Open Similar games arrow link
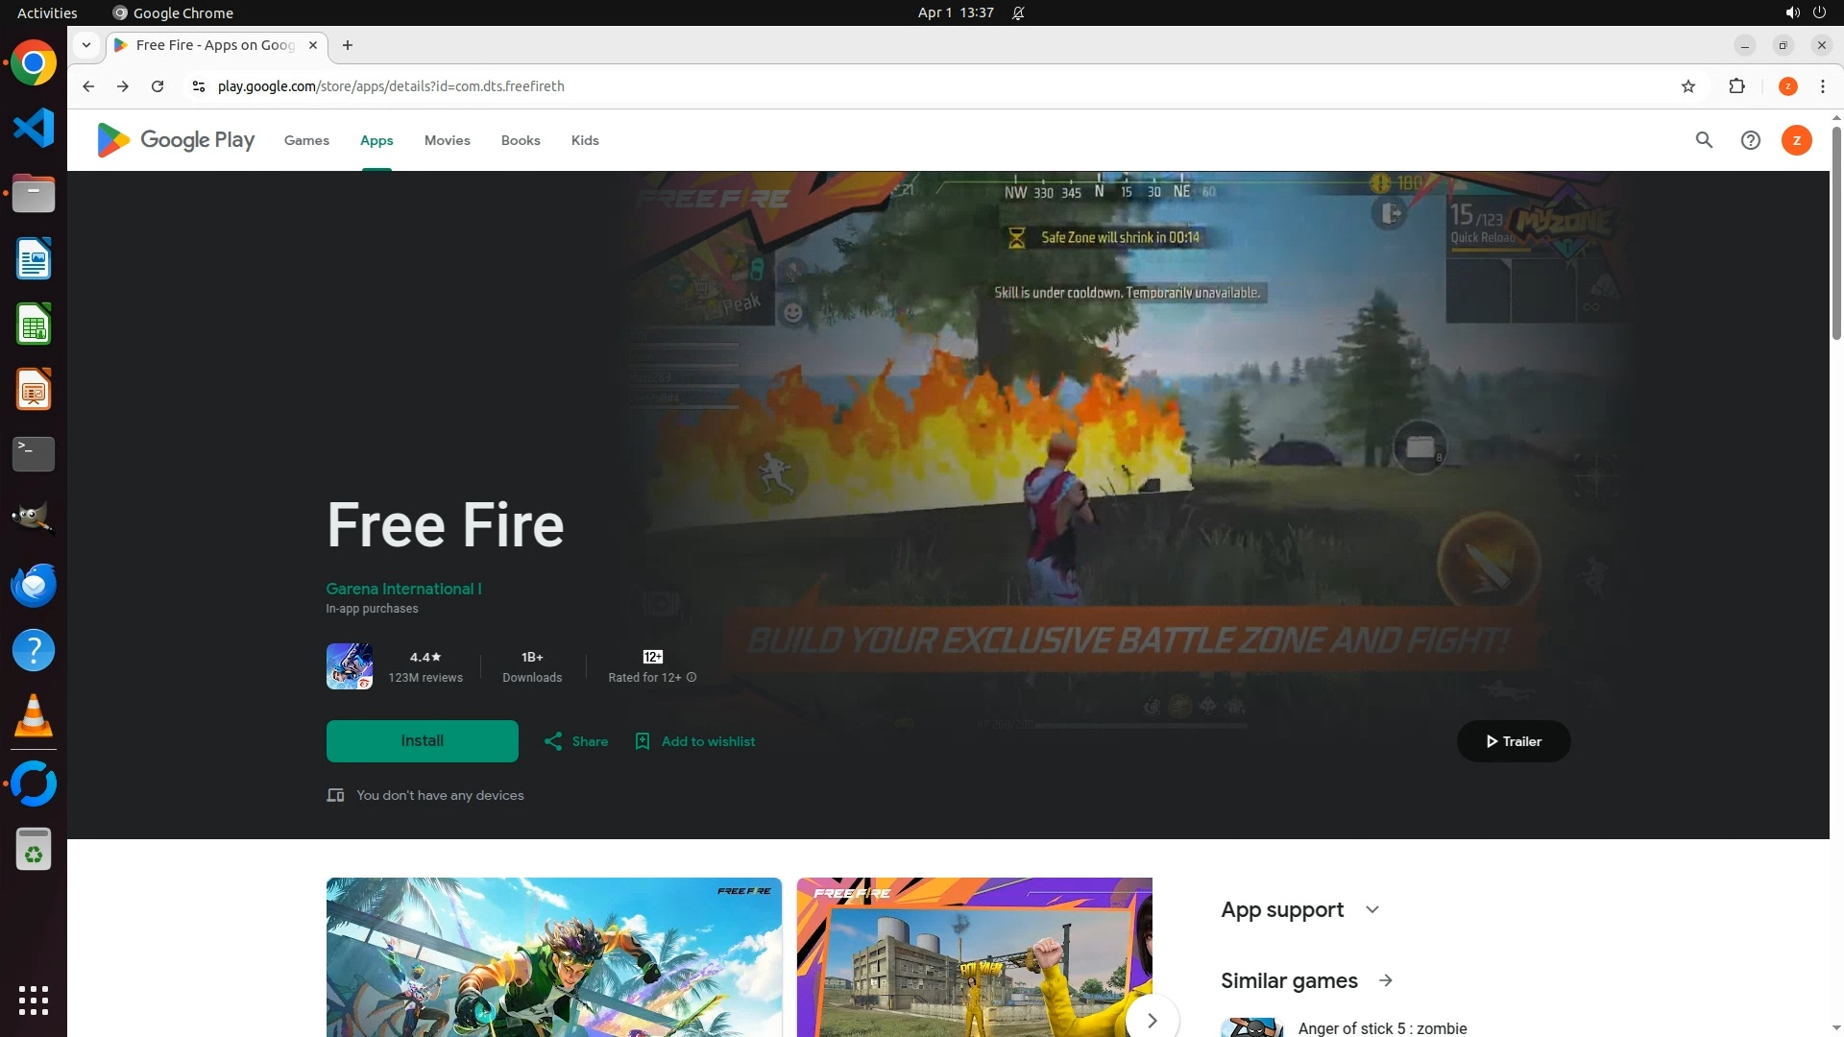The height and width of the screenshot is (1037, 1844). click(x=1385, y=980)
